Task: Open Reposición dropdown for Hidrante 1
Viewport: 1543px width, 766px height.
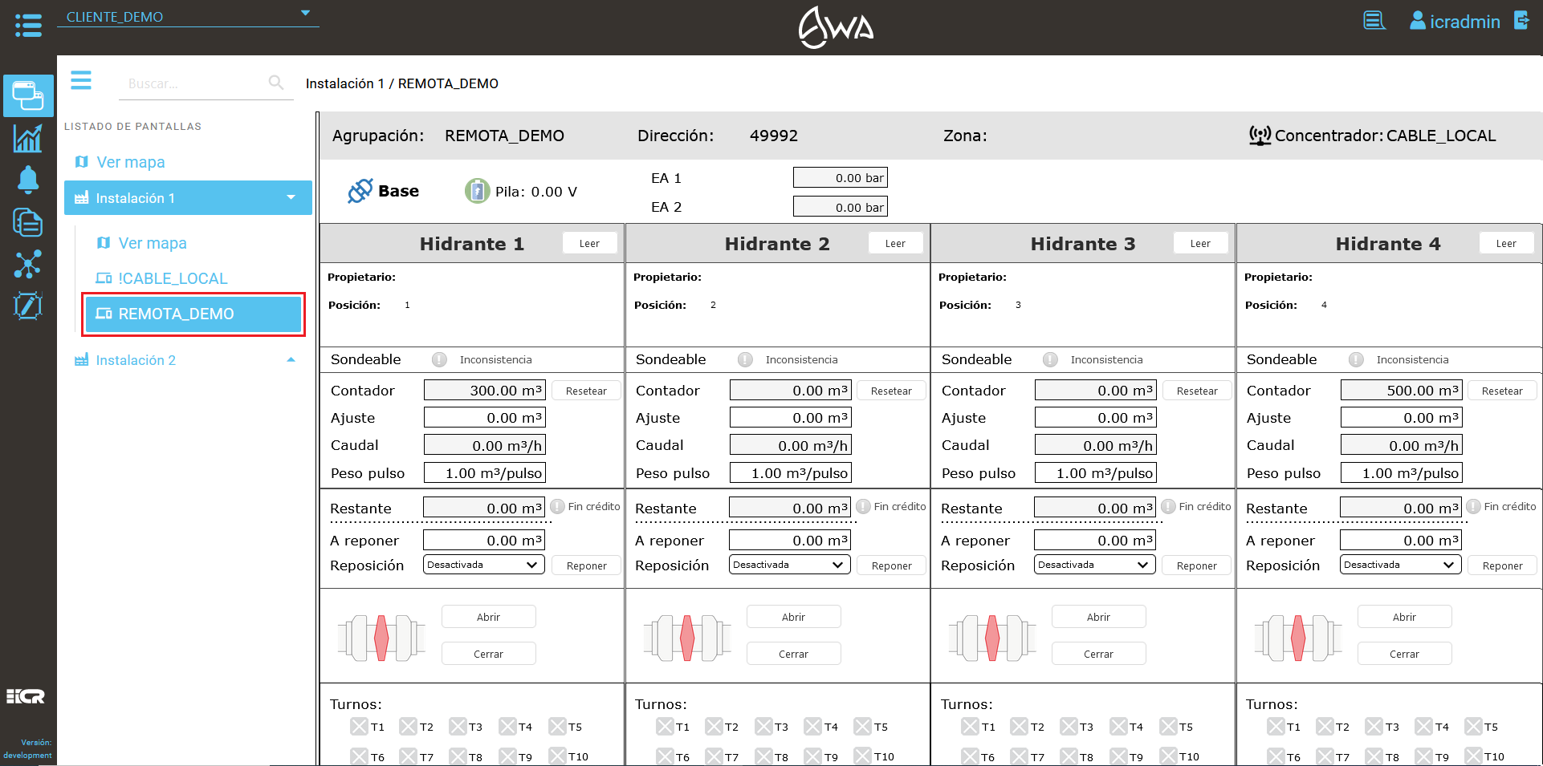Action: (x=483, y=565)
